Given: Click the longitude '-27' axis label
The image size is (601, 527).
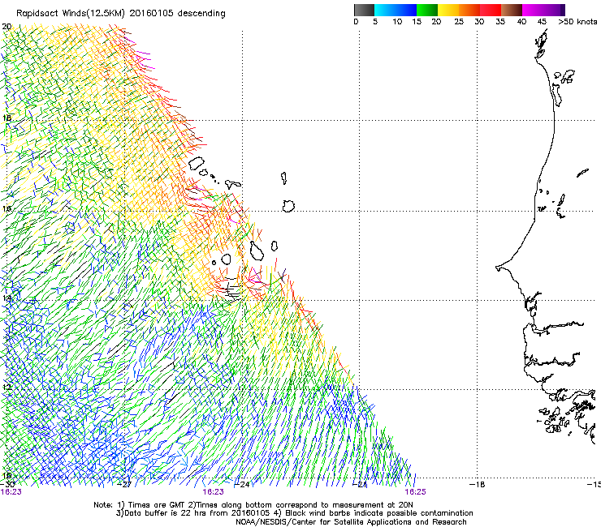Looking at the screenshot, I should tap(124, 485).
